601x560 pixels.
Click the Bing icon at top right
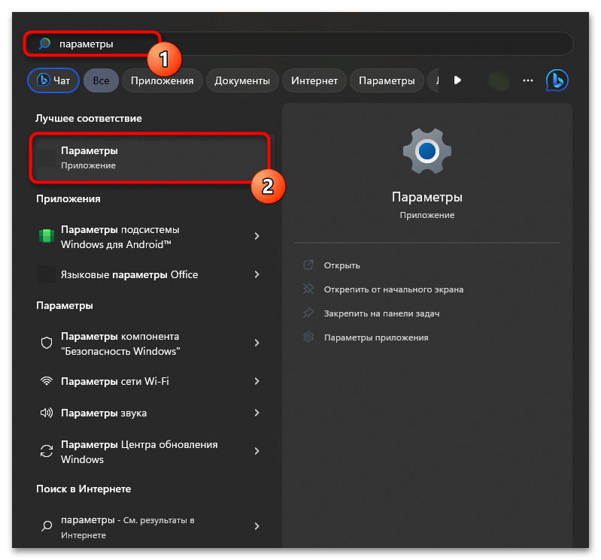[x=557, y=80]
